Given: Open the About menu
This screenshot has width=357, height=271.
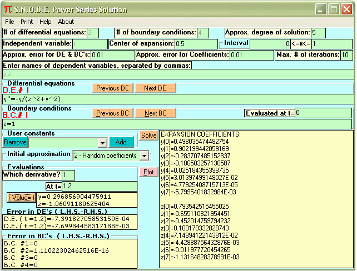Looking at the screenshot, I should [66, 22].
